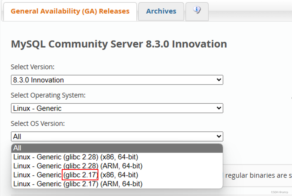Click the Select OS Version: label

pyautogui.click(x=38, y=124)
